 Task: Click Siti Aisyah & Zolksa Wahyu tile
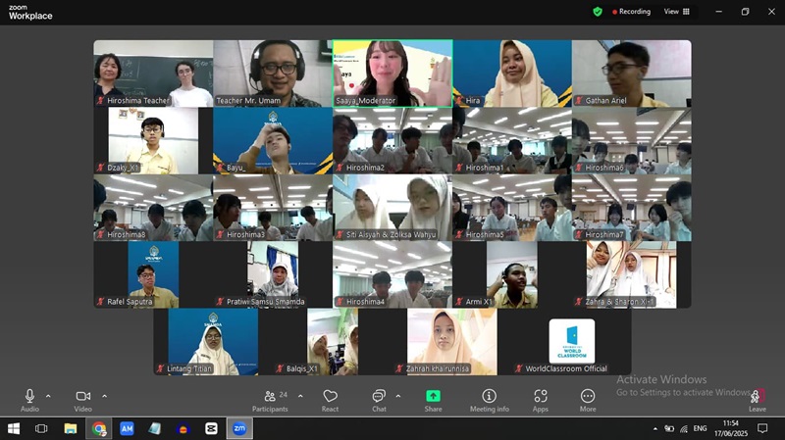(392, 208)
